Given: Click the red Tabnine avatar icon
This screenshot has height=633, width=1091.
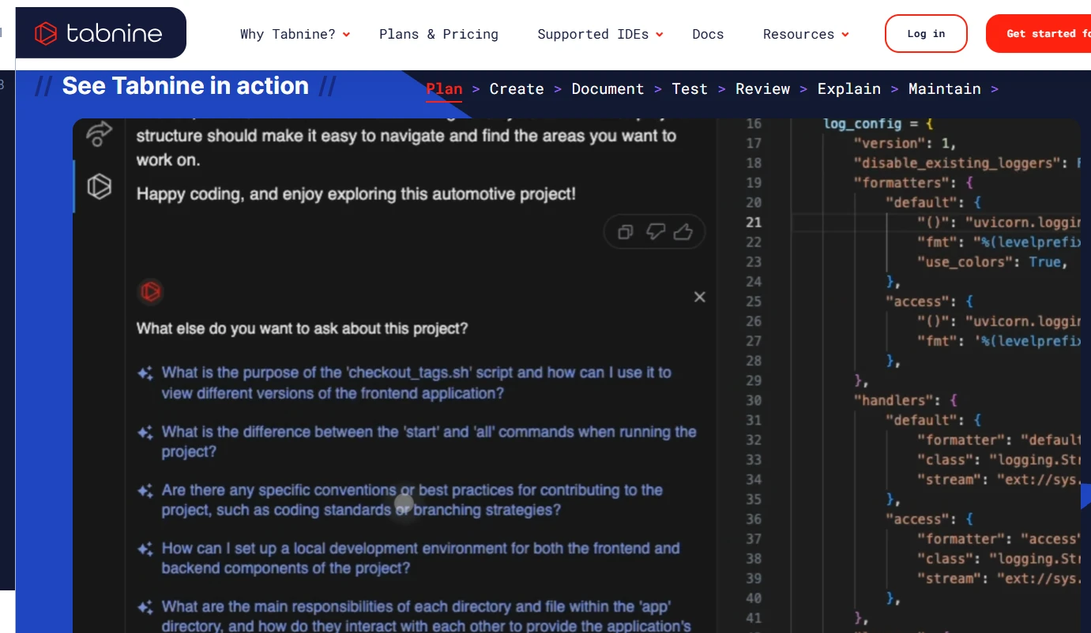Looking at the screenshot, I should coord(150,292).
